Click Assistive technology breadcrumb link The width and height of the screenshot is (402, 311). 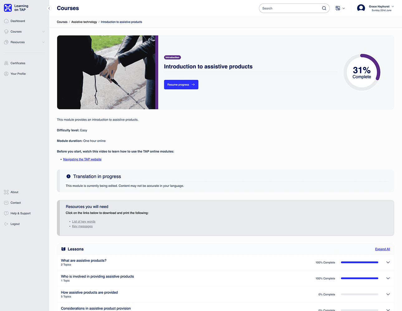point(84,22)
